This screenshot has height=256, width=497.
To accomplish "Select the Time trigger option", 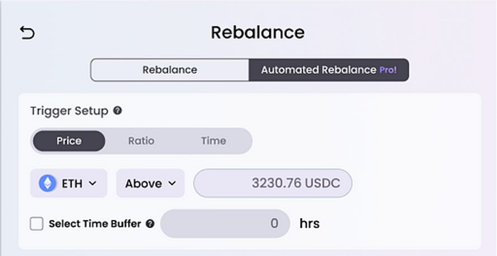I will pyautogui.click(x=214, y=141).
